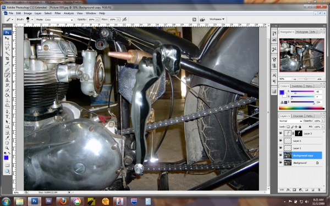Click the Navigator zoom percentage field
The image size is (330, 206).
click(x=284, y=79)
